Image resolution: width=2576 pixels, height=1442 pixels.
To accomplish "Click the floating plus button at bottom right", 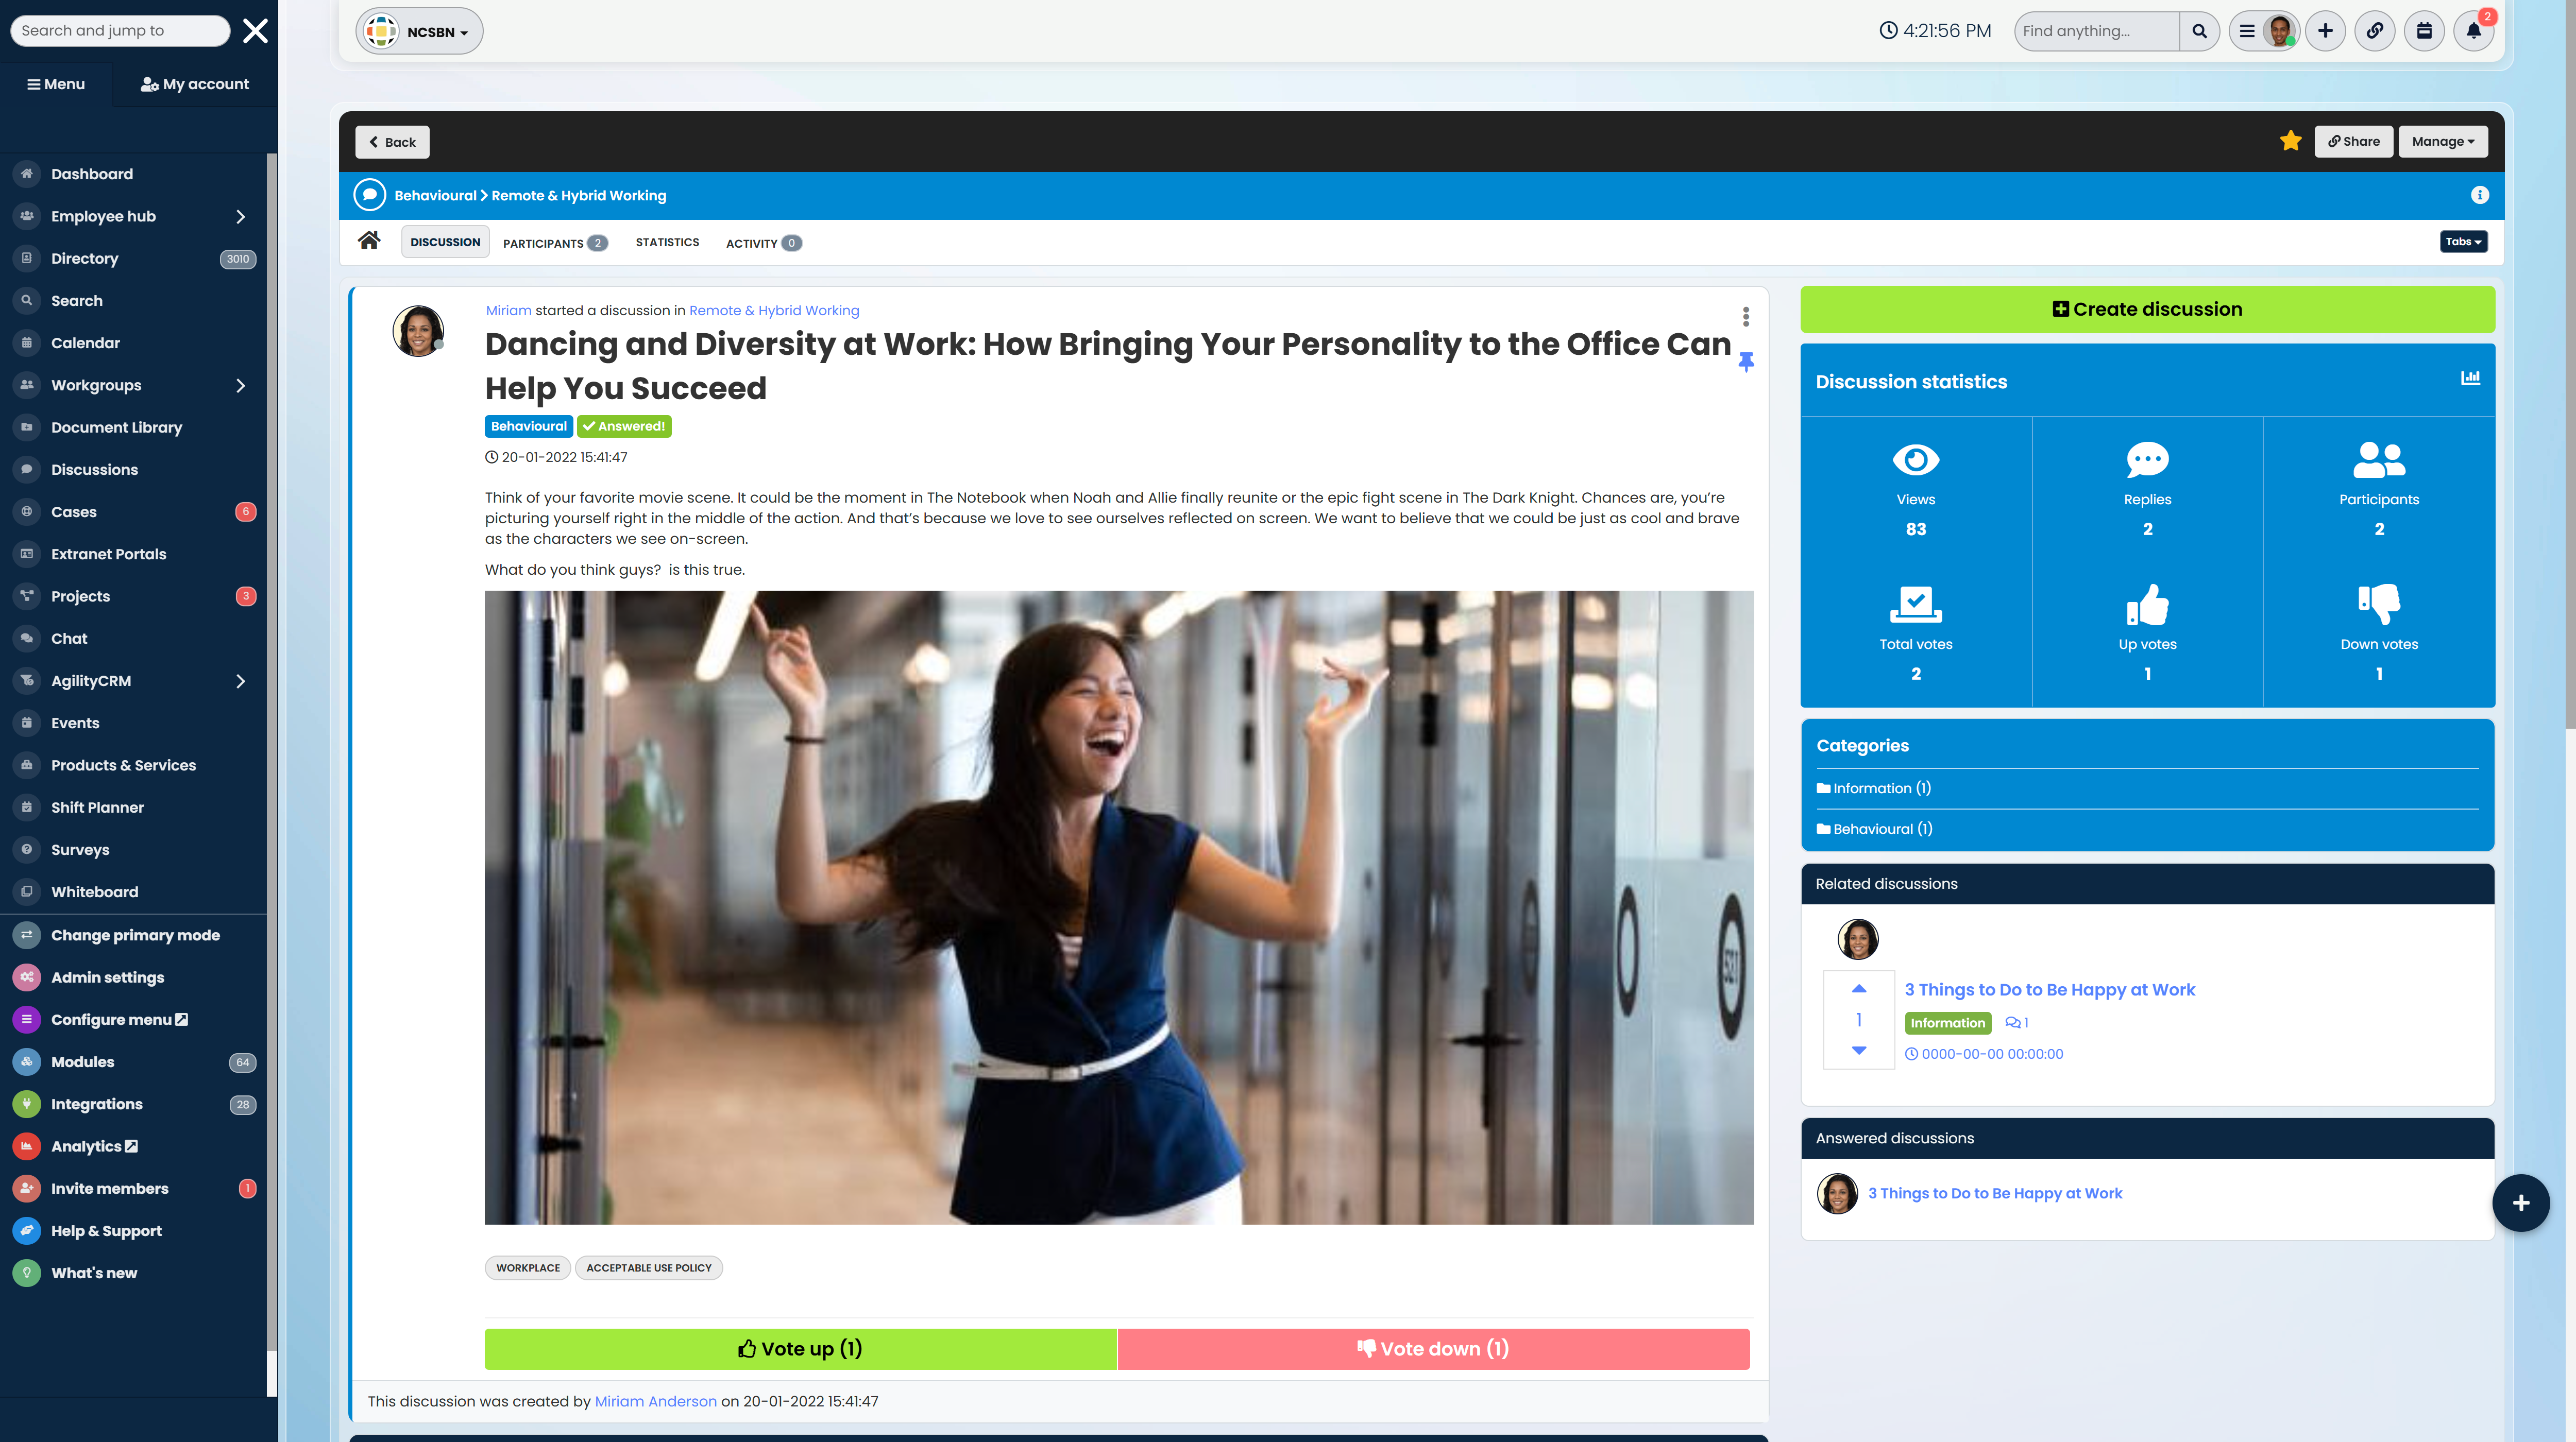I will click(x=2521, y=1203).
